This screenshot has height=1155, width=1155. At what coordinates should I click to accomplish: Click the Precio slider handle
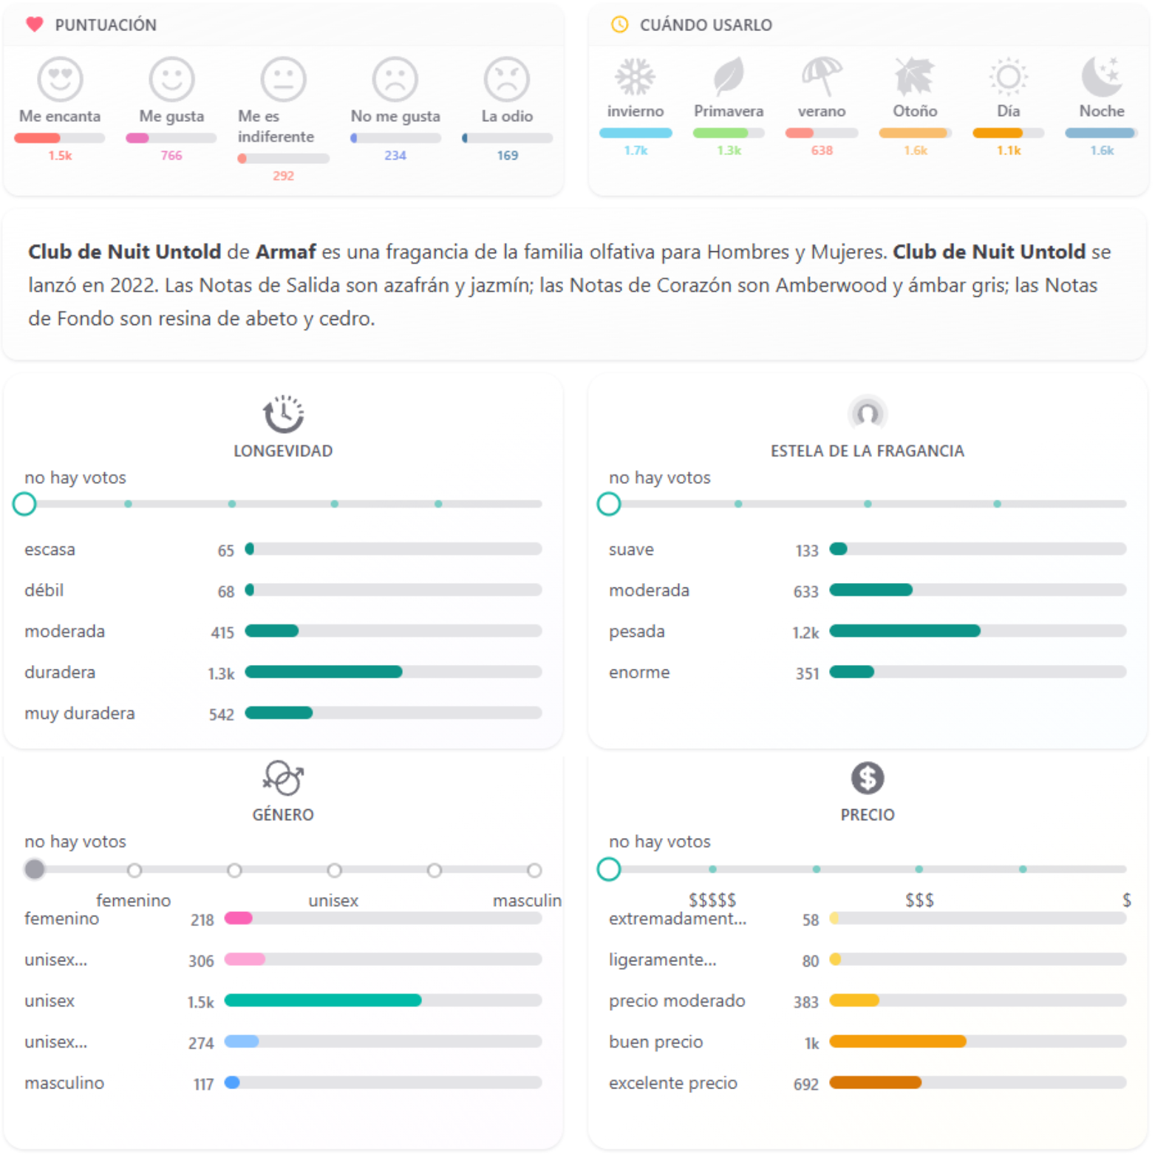tap(608, 869)
